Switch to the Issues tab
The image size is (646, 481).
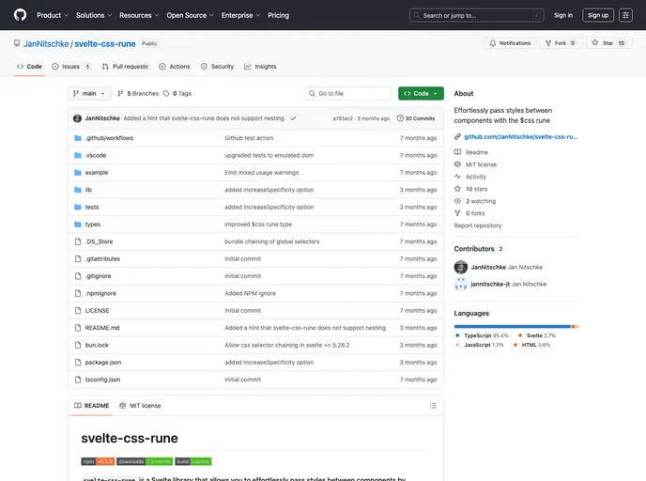[x=71, y=67]
